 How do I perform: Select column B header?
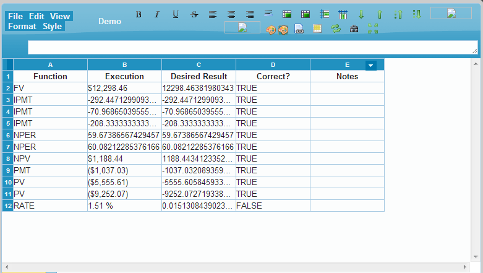(124, 65)
